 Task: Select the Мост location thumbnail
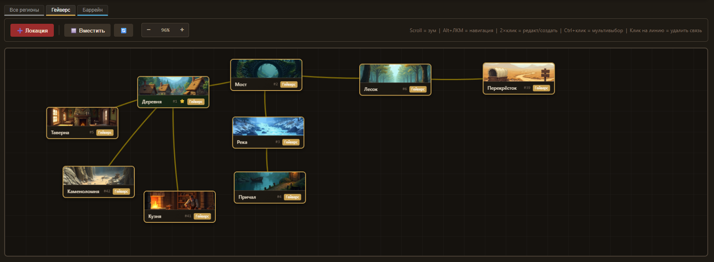266,69
